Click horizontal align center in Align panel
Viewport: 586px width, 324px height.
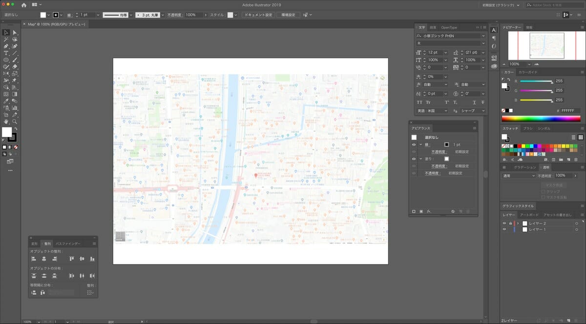point(44,259)
